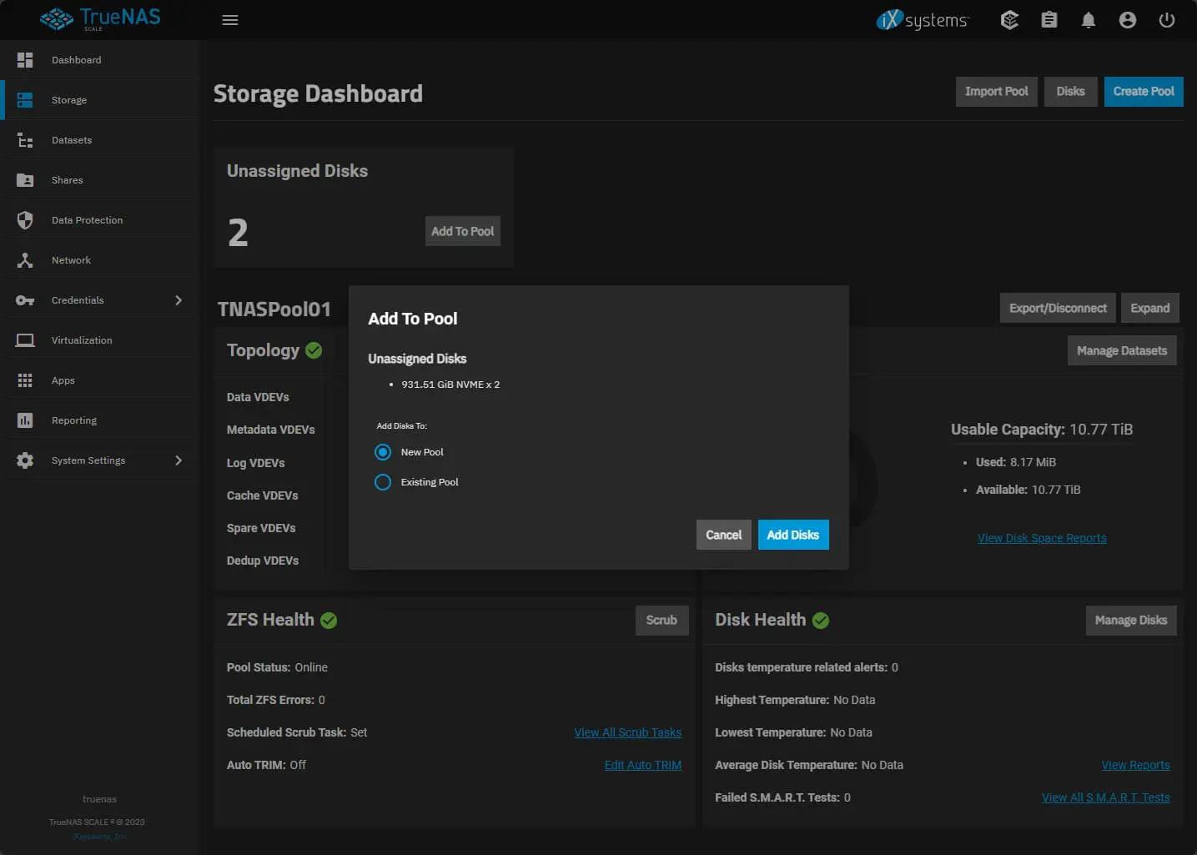Click the iX Systems logo

point(923,20)
